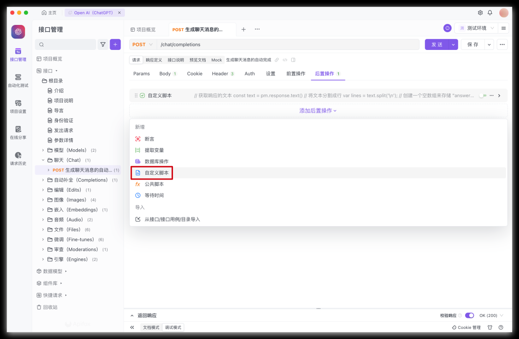Open 自动化测试 sidebar icon
This screenshot has height=339, width=519.
(x=18, y=80)
